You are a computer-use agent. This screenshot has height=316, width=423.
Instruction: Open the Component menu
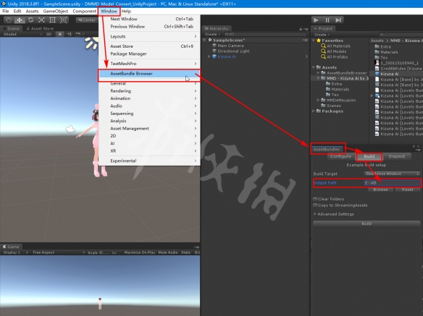point(84,11)
